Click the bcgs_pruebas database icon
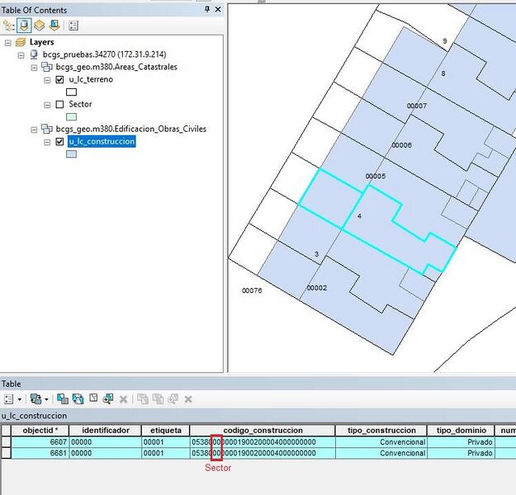The image size is (516, 495). click(x=34, y=54)
